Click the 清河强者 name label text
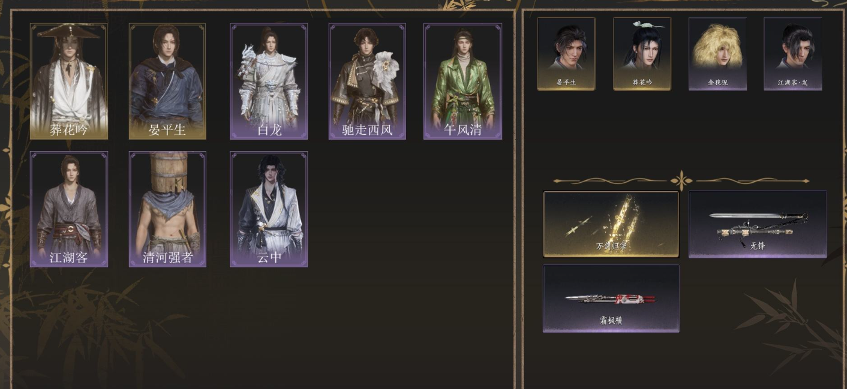The image size is (847, 389). [167, 257]
